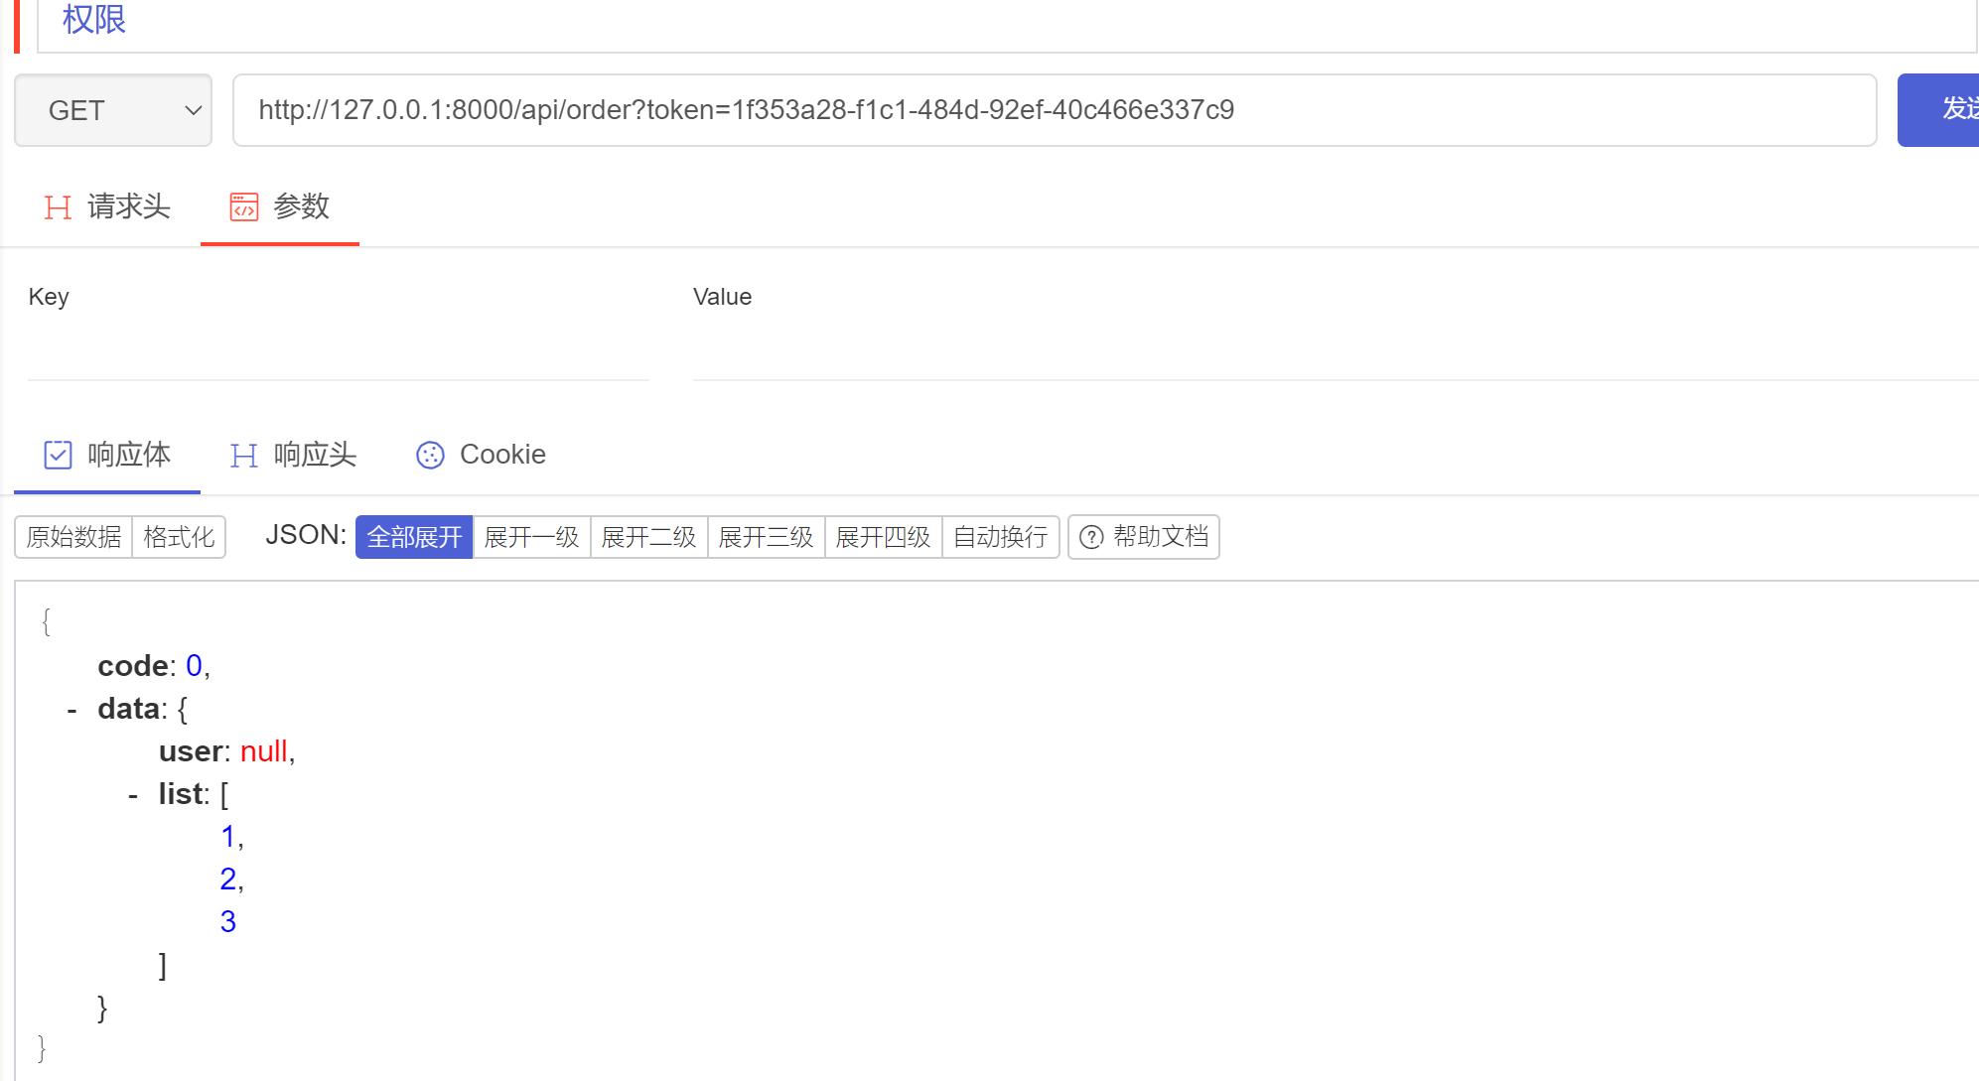This screenshot has width=1979, height=1081.
Task: Click the response headers H icon
Action: pyautogui.click(x=243, y=455)
